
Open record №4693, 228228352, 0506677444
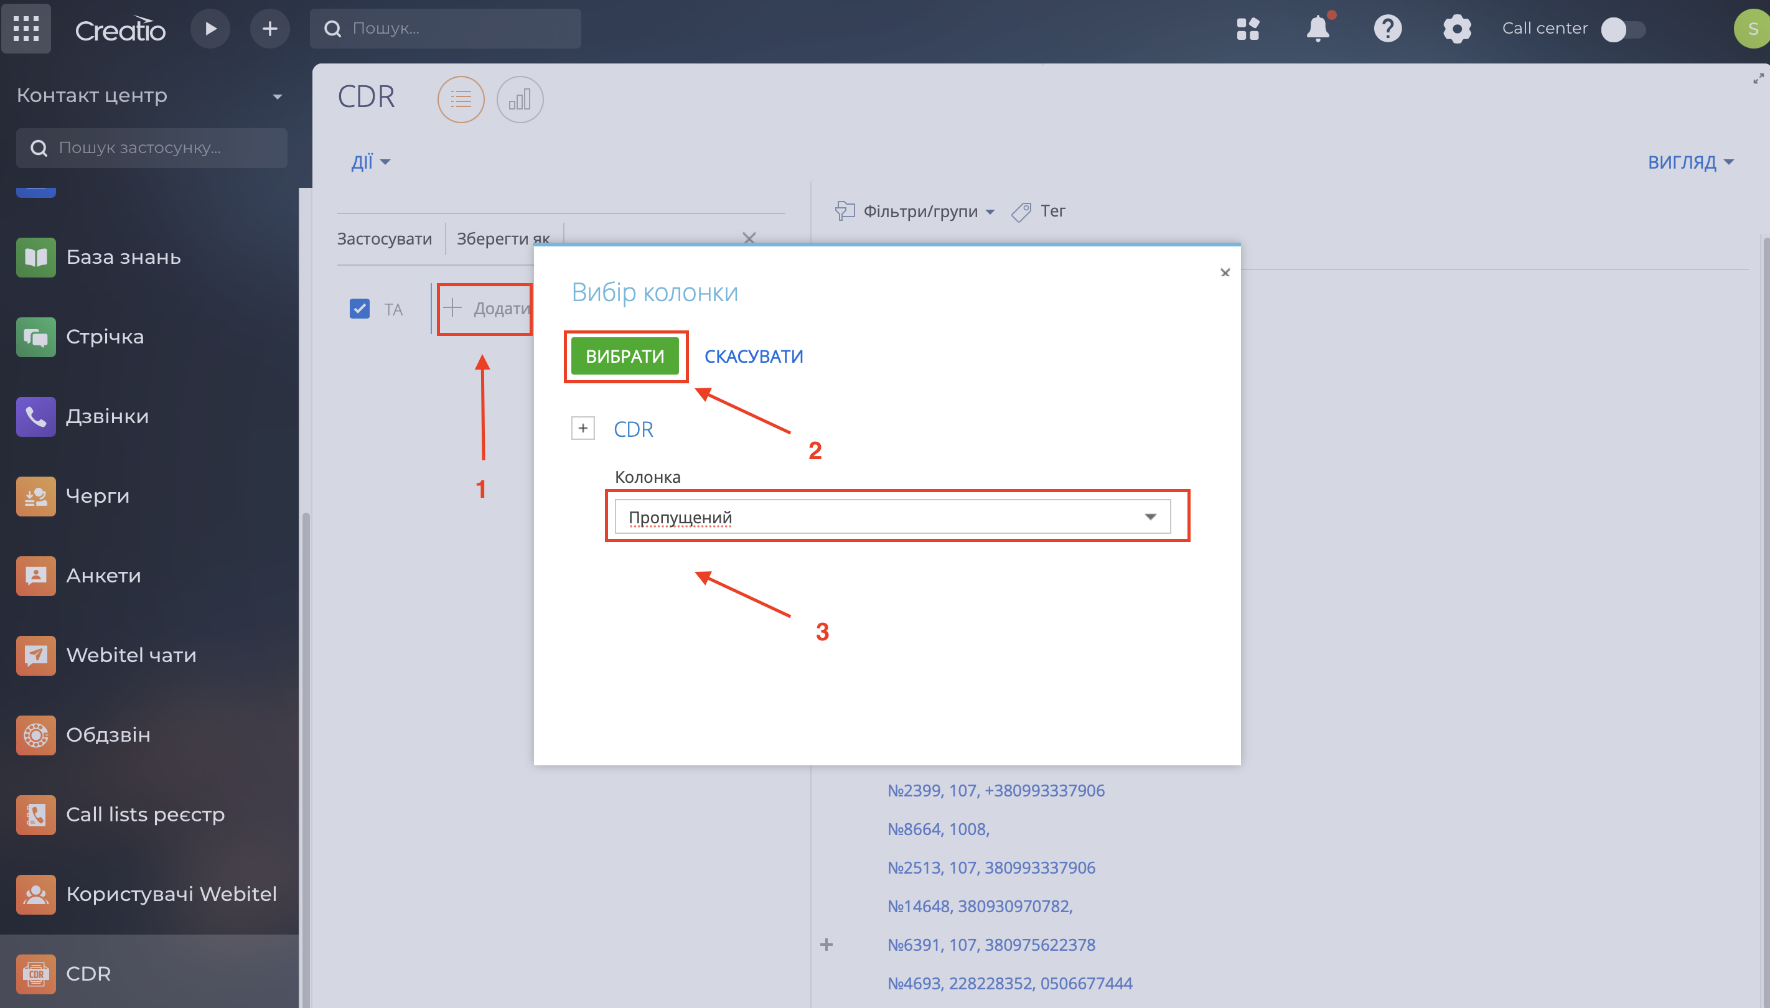coord(1009,984)
